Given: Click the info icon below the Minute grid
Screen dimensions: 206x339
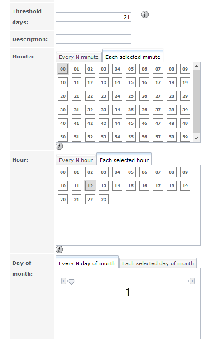Looking at the screenshot, I should [59, 146].
